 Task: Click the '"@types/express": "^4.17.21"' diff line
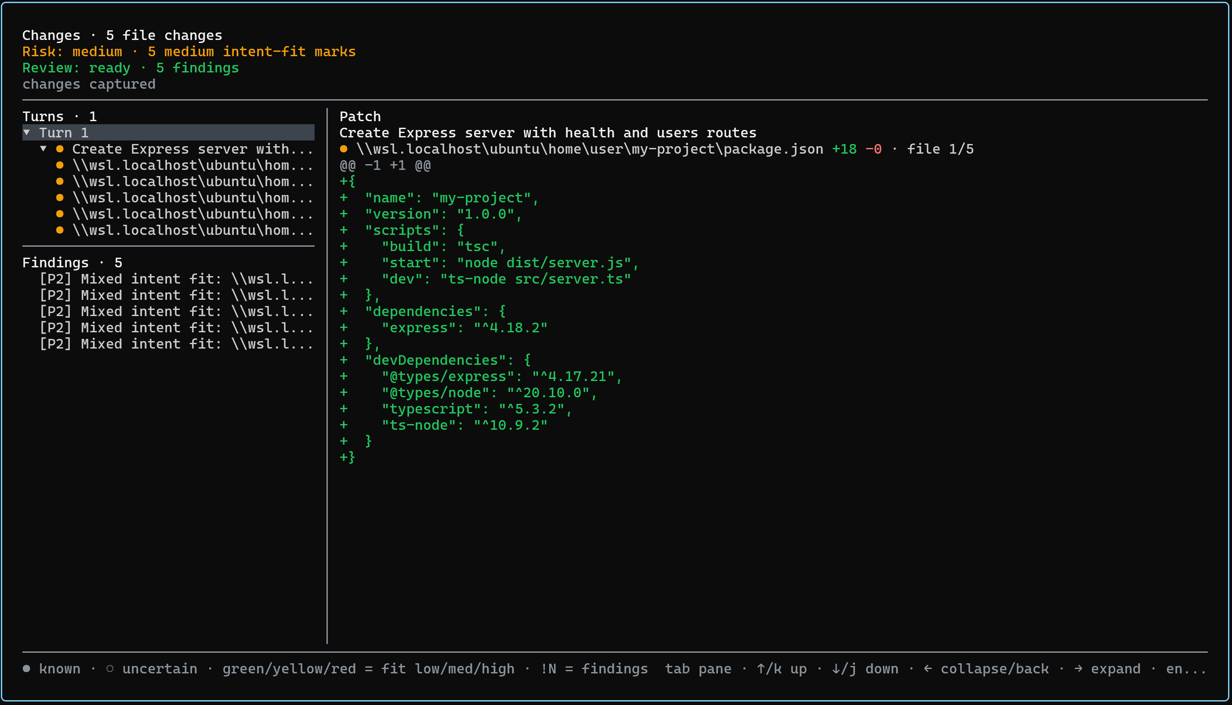tap(481, 377)
